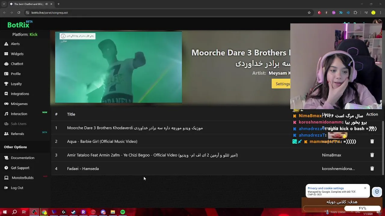
Task: Close the Privacy and cookie settings popup
Action: [365, 188]
